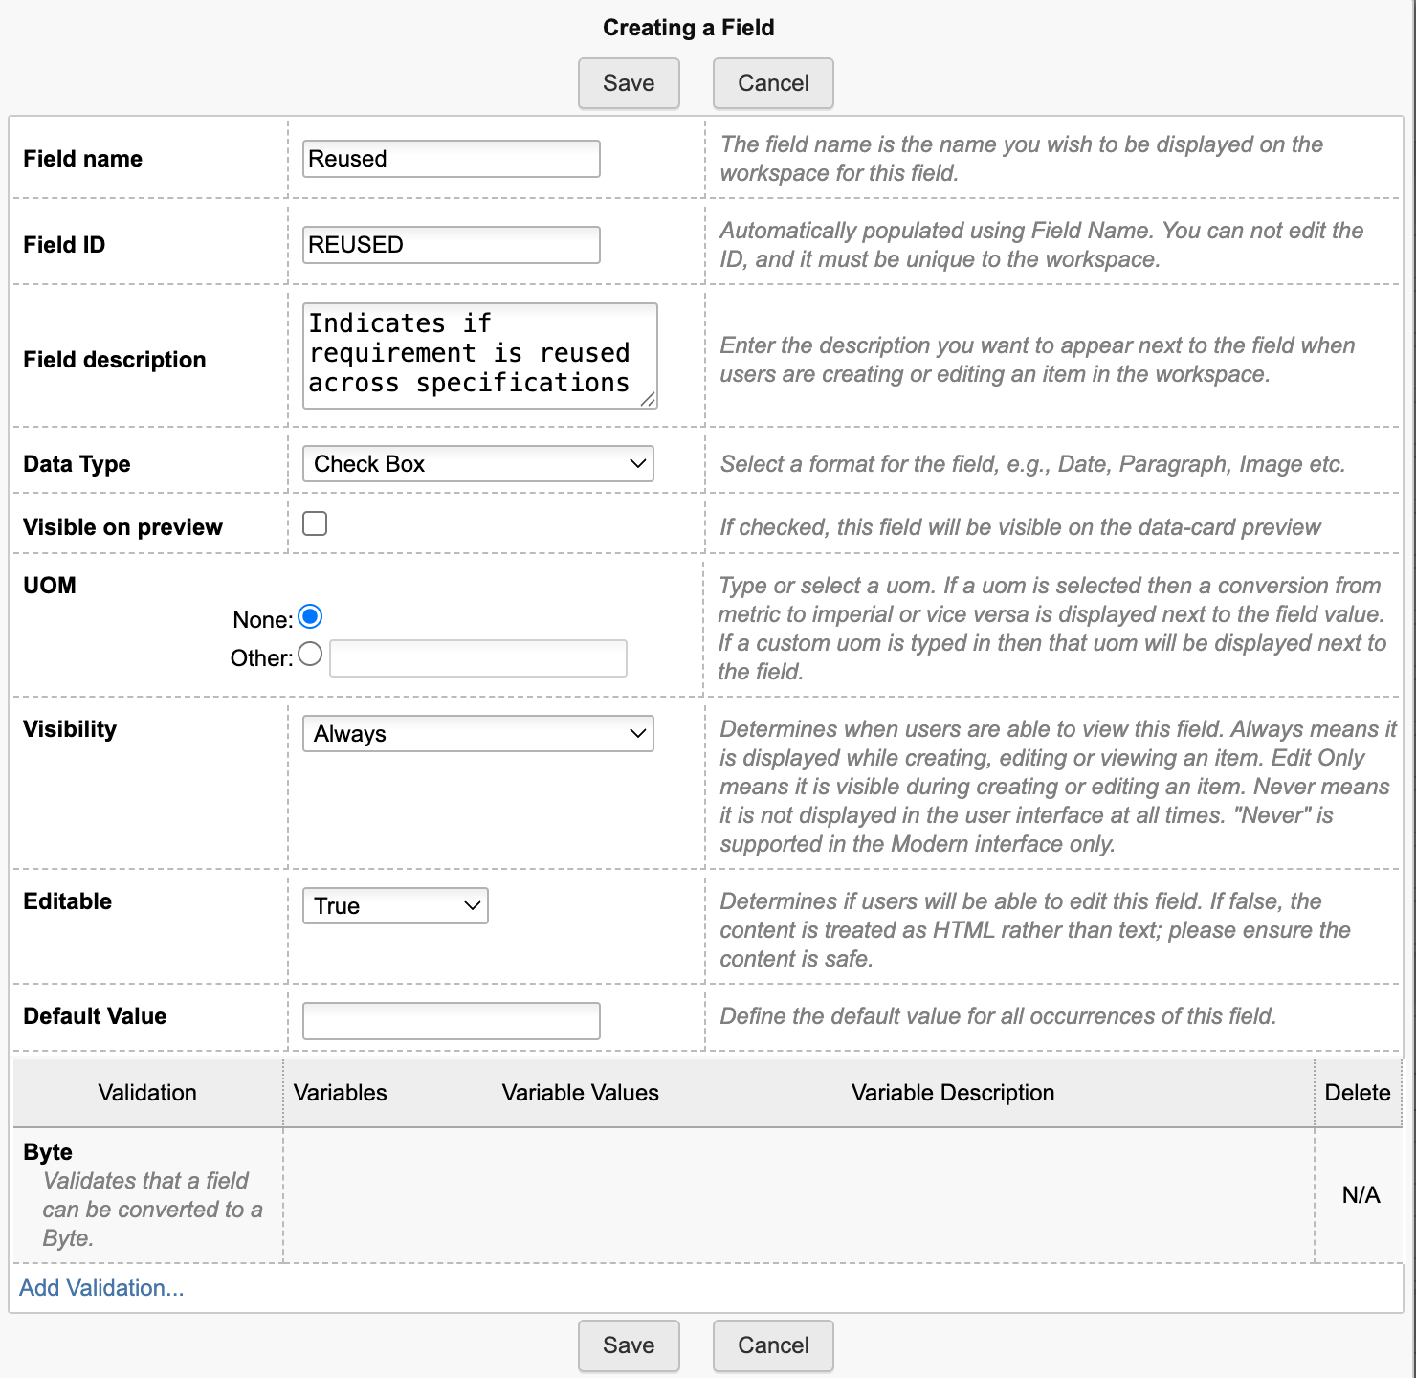Screen dimensions: 1416x1378
Task: Select the UOM Other radio button
Action: (310, 655)
